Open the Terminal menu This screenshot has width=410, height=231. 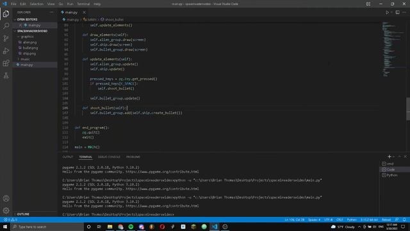[x=83, y=4]
